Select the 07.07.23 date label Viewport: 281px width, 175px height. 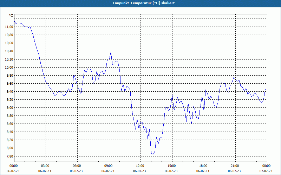[x=266, y=171]
